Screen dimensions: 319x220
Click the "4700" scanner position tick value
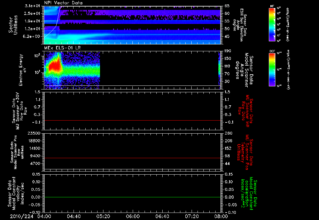[x=36, y=163]
